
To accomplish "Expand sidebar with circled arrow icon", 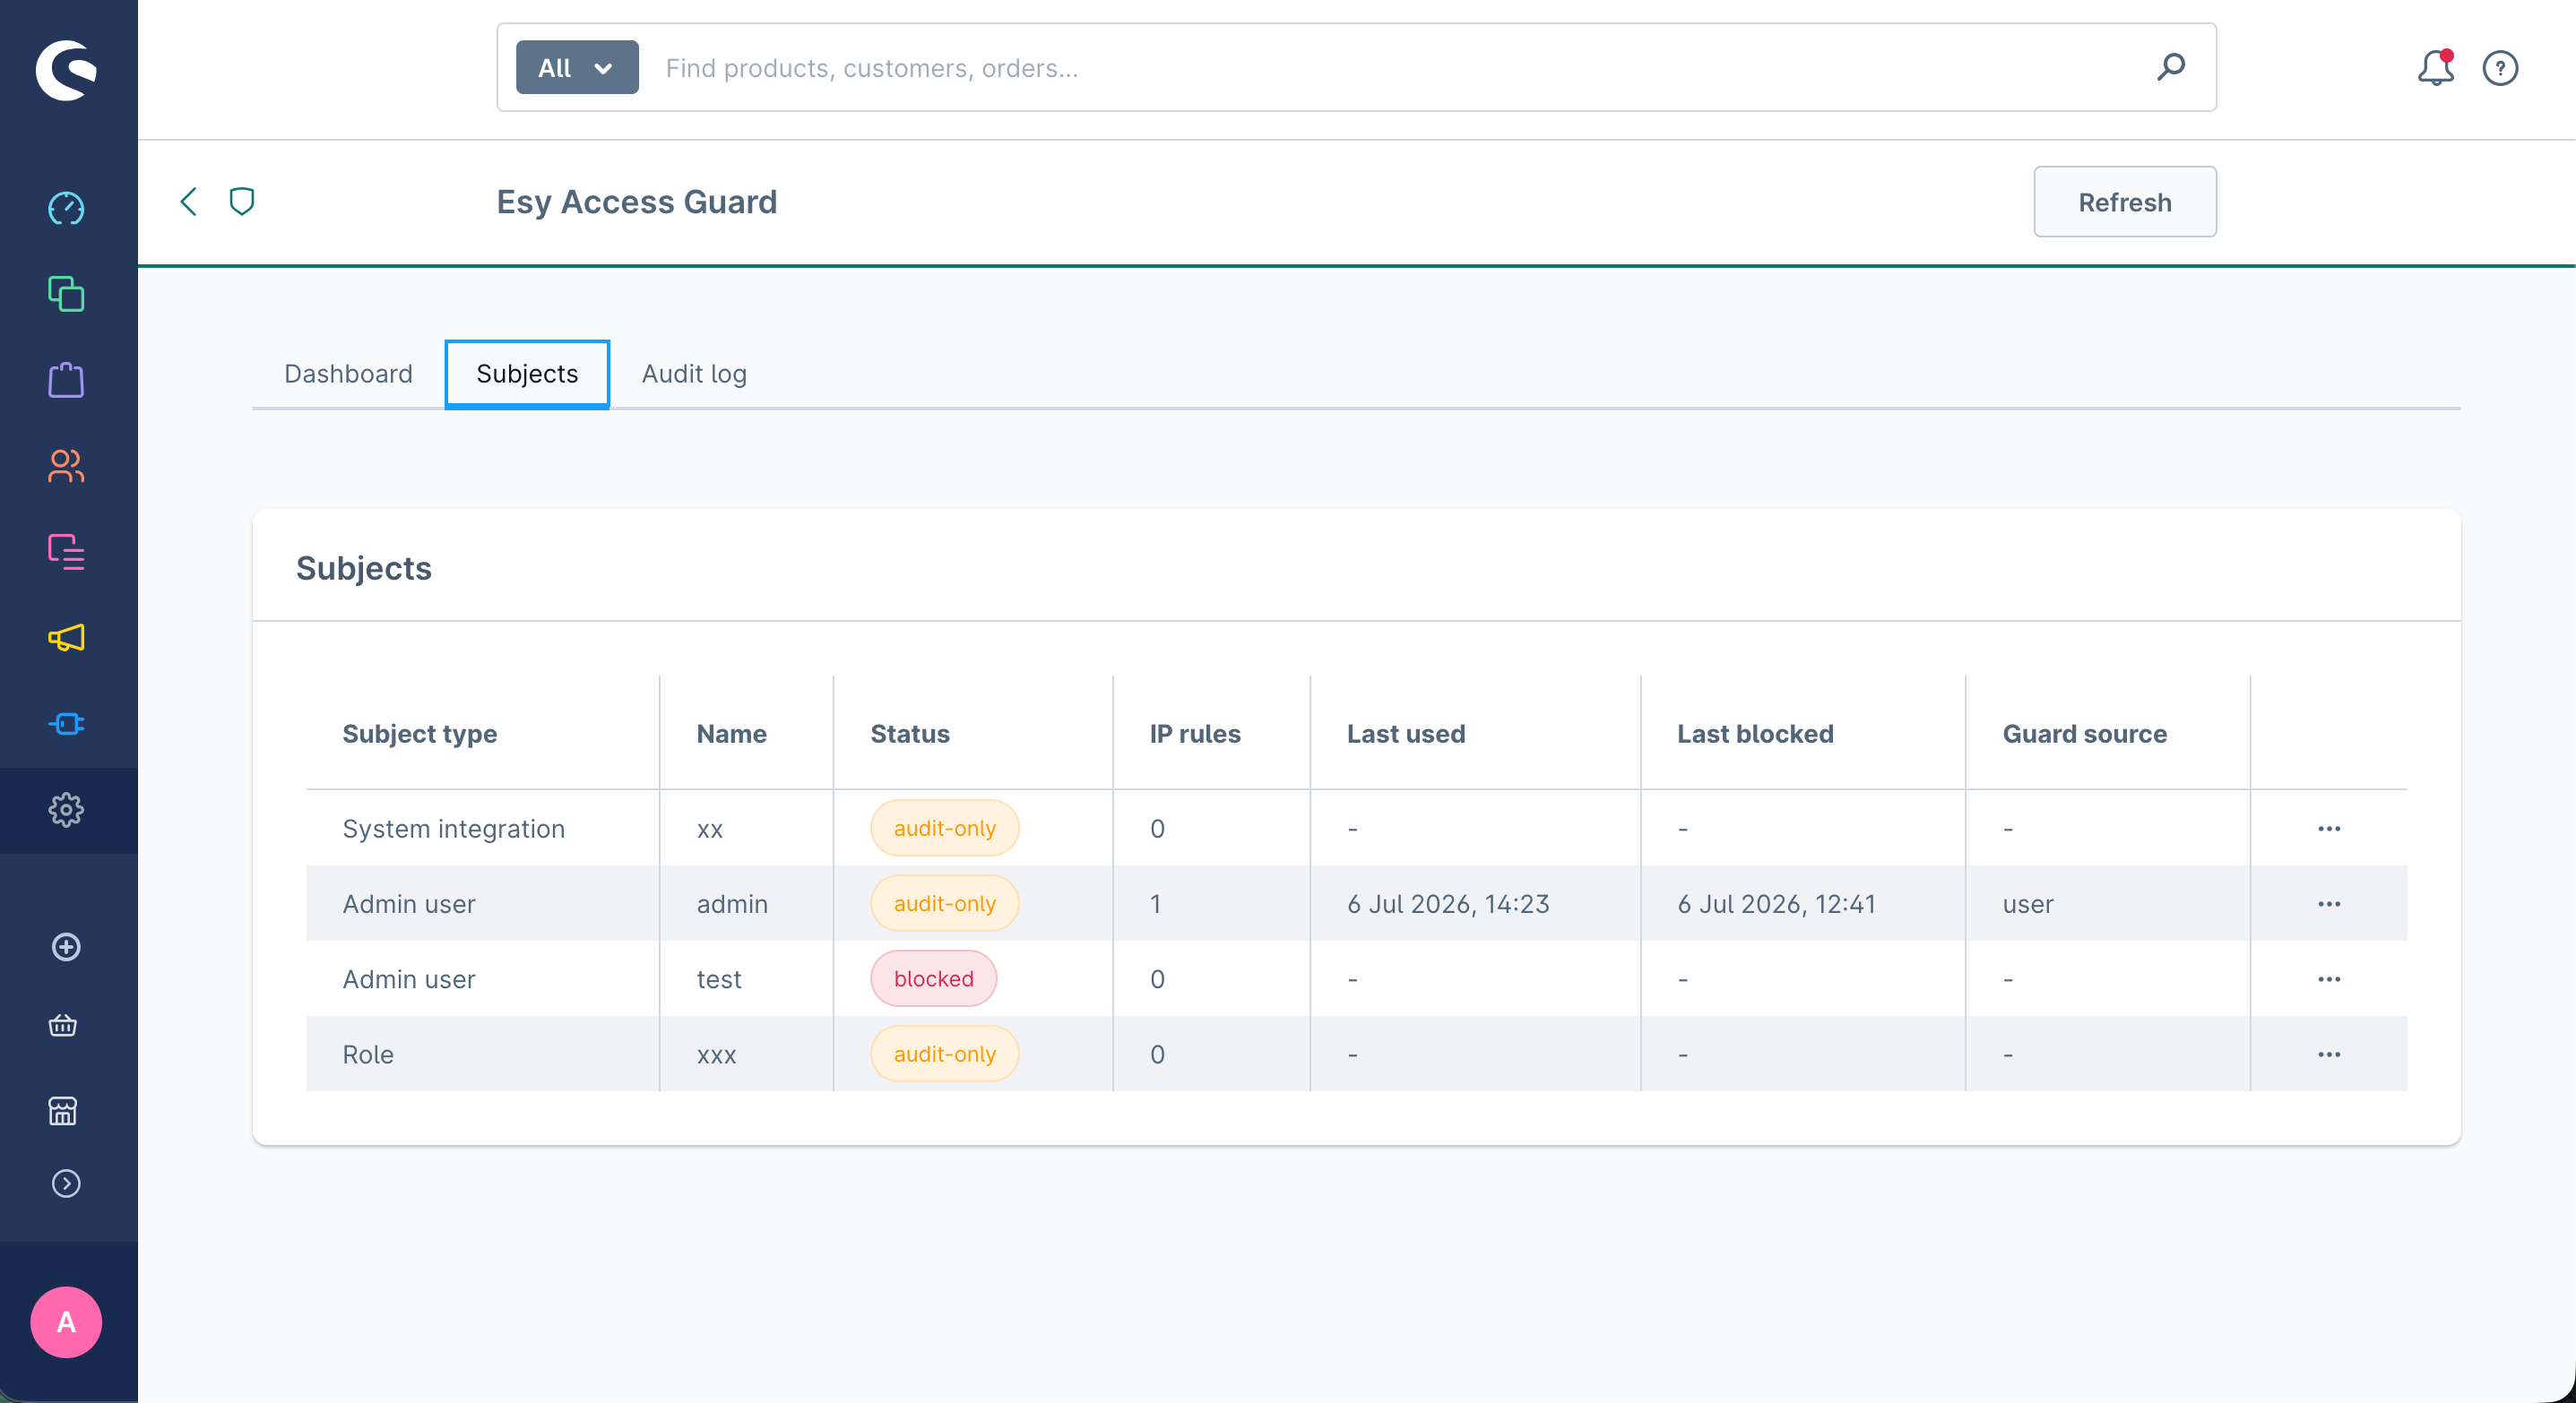I will point(66,1184).
